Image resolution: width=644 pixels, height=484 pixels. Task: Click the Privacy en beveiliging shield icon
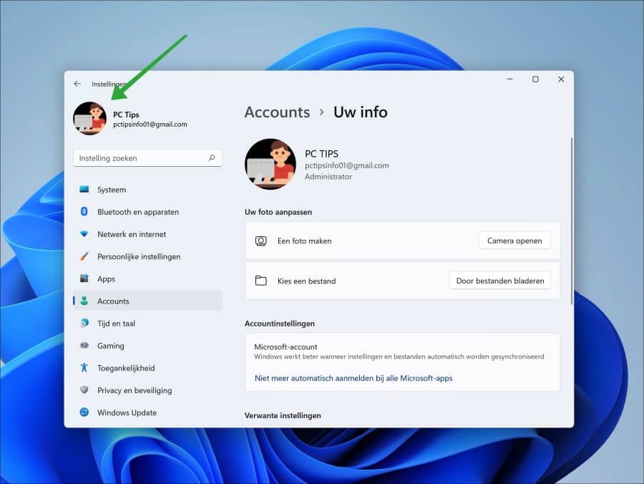point(84,390)
